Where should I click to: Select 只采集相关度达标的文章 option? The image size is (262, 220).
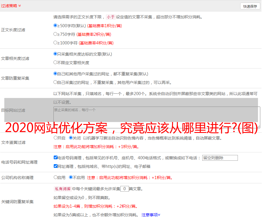[x=55, y=54]
